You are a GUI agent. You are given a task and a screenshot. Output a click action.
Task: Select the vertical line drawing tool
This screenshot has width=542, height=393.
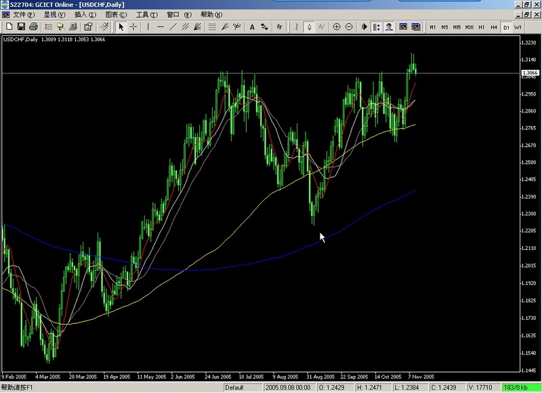tap(148, 26)
